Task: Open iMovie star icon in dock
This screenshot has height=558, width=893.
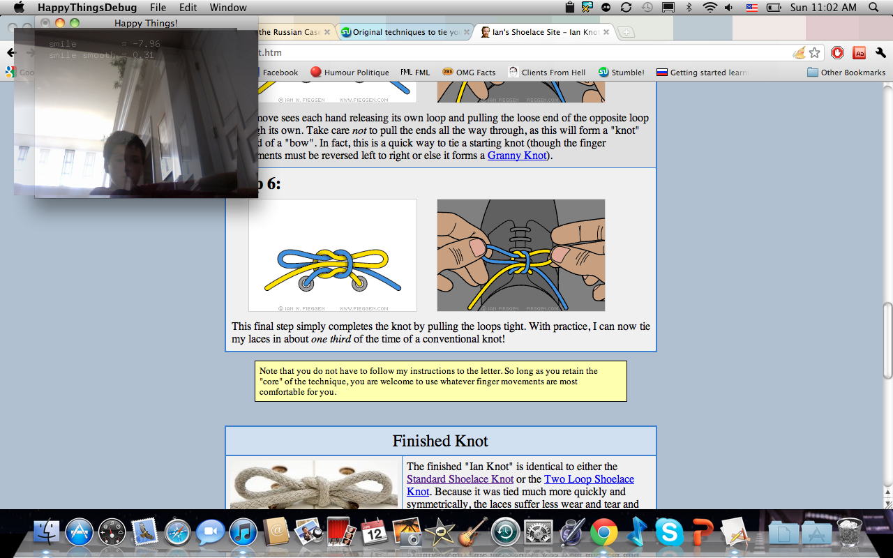Action: tap(440, 533)
